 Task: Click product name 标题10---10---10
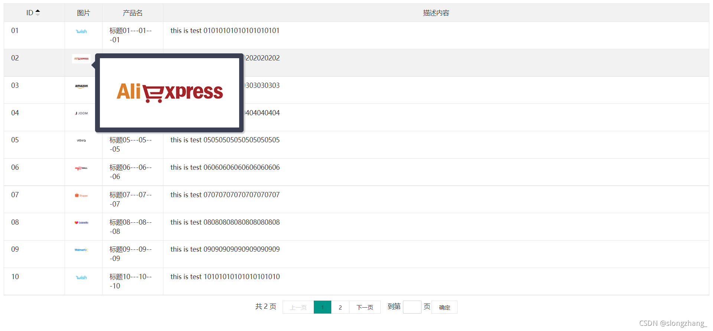click(x=131, y=281)
